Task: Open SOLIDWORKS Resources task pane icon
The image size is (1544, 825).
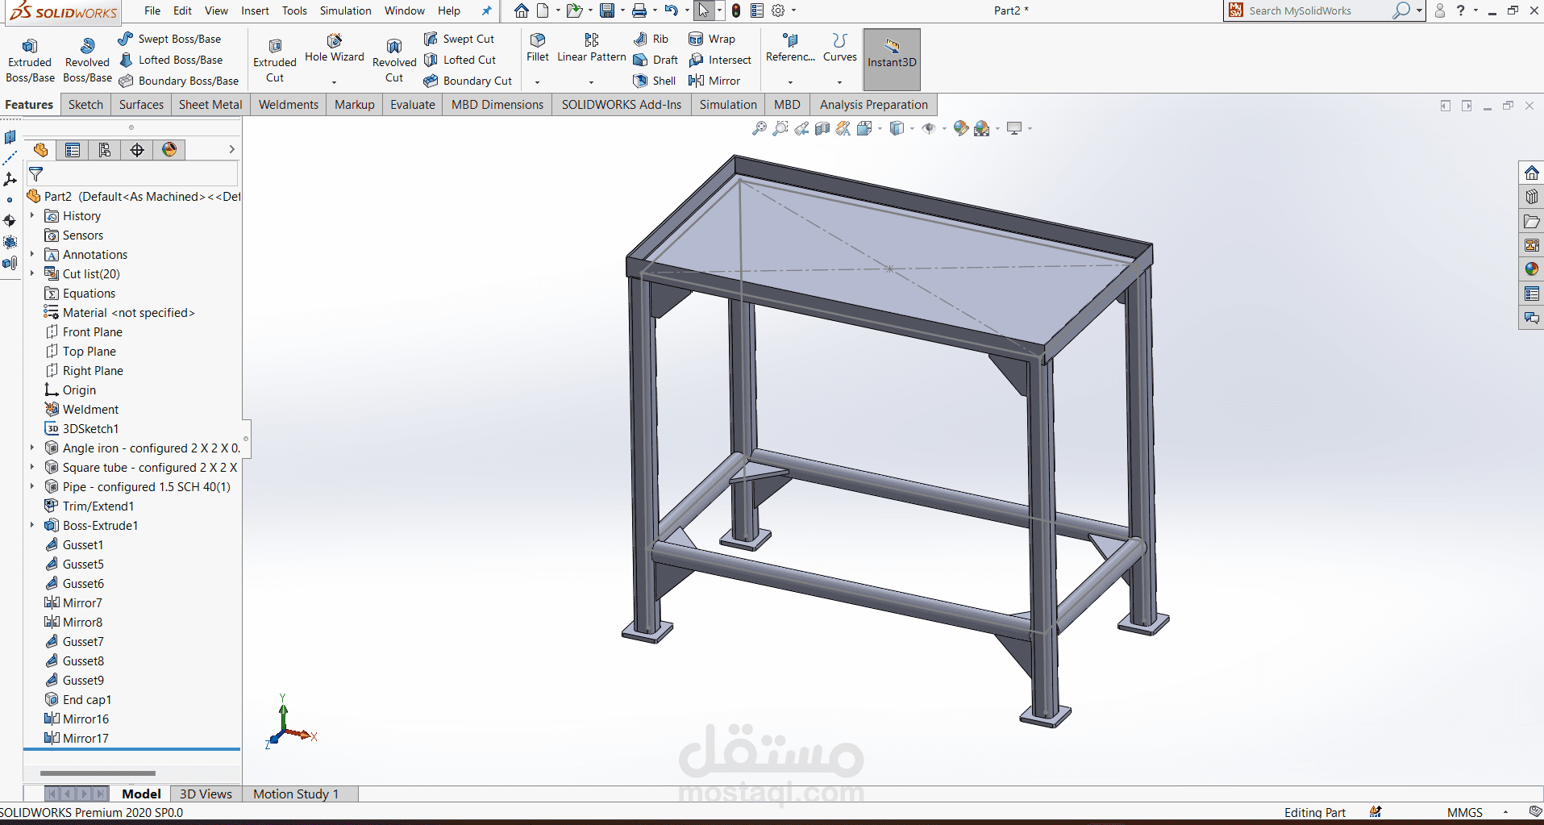Action: click(x=1531, y=173)
